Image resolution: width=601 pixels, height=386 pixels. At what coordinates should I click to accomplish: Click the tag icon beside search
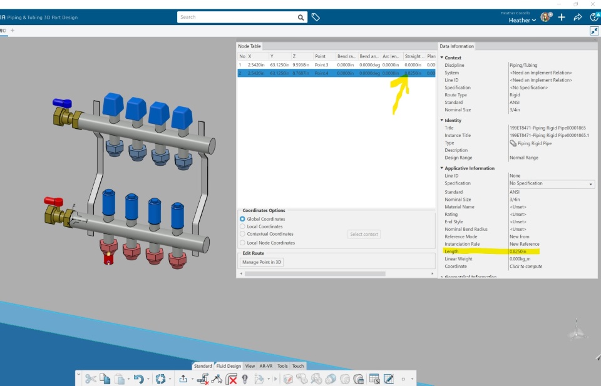pyautogui.click(x=316, y=18)
